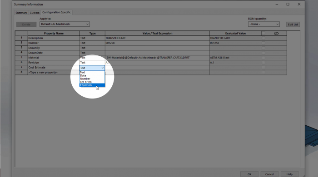
Task: Click the 'Evaluated Value' column header
Action: 235,33
